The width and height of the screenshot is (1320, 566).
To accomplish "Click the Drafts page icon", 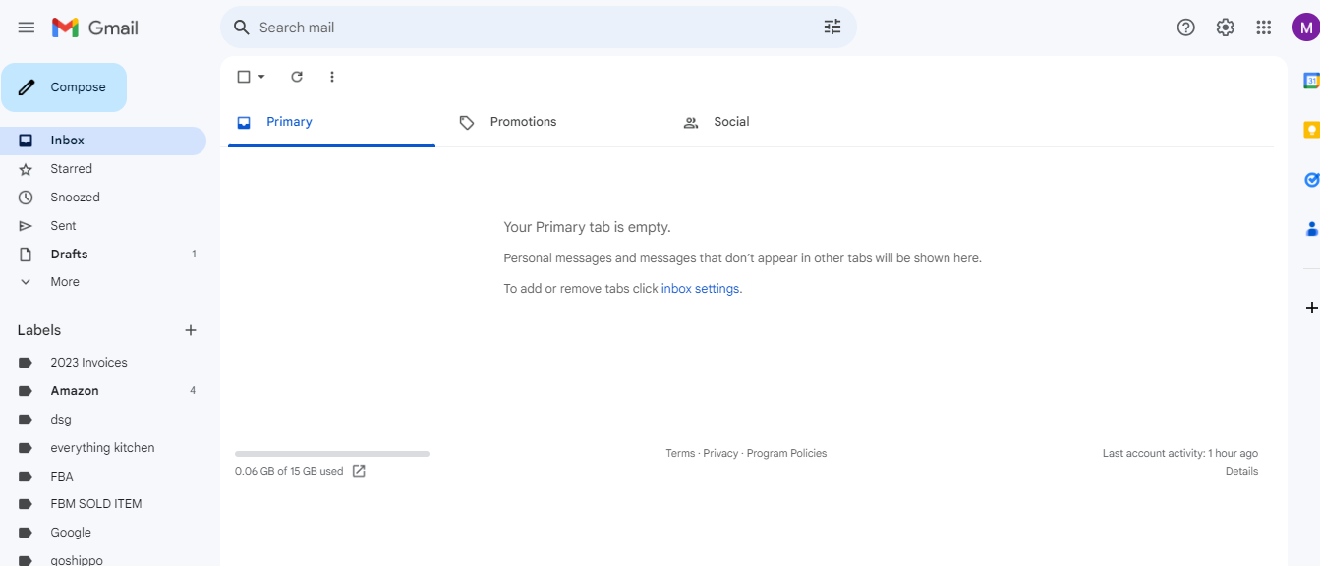I will coord(26,255).
